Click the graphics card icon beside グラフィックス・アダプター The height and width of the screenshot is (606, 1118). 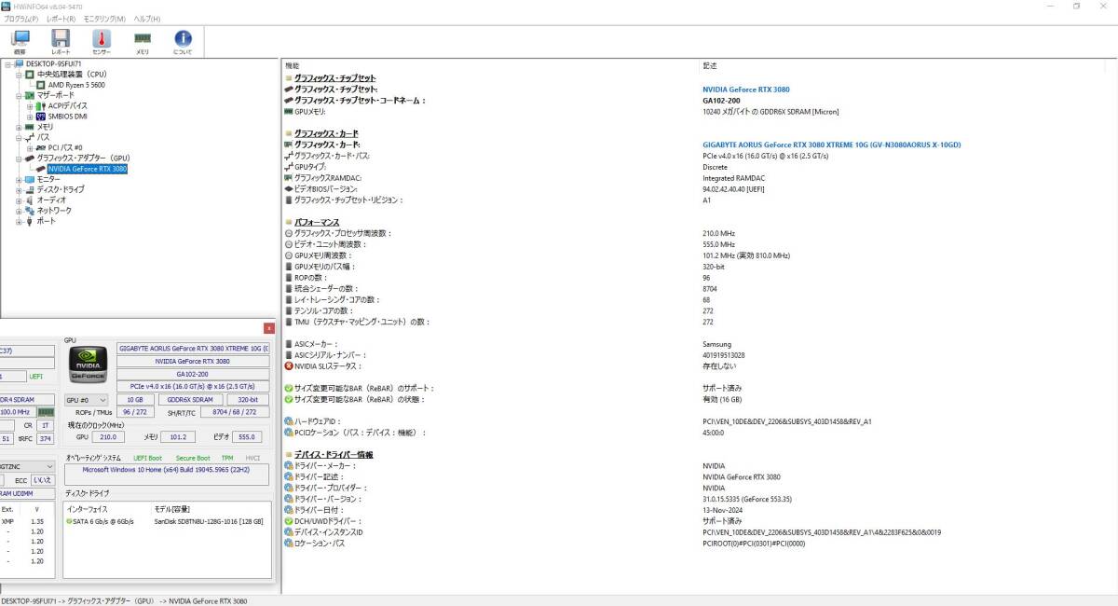30,158
